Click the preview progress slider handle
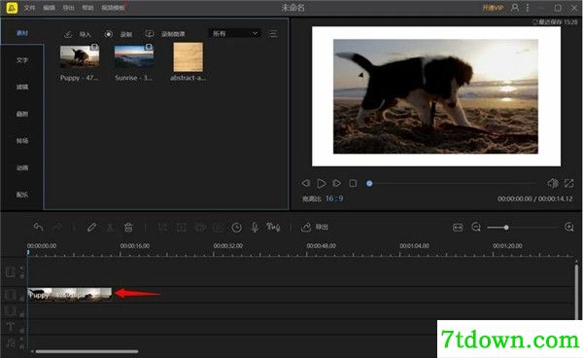Viewport: 583px width, 358px height. [x=369, y=183]
